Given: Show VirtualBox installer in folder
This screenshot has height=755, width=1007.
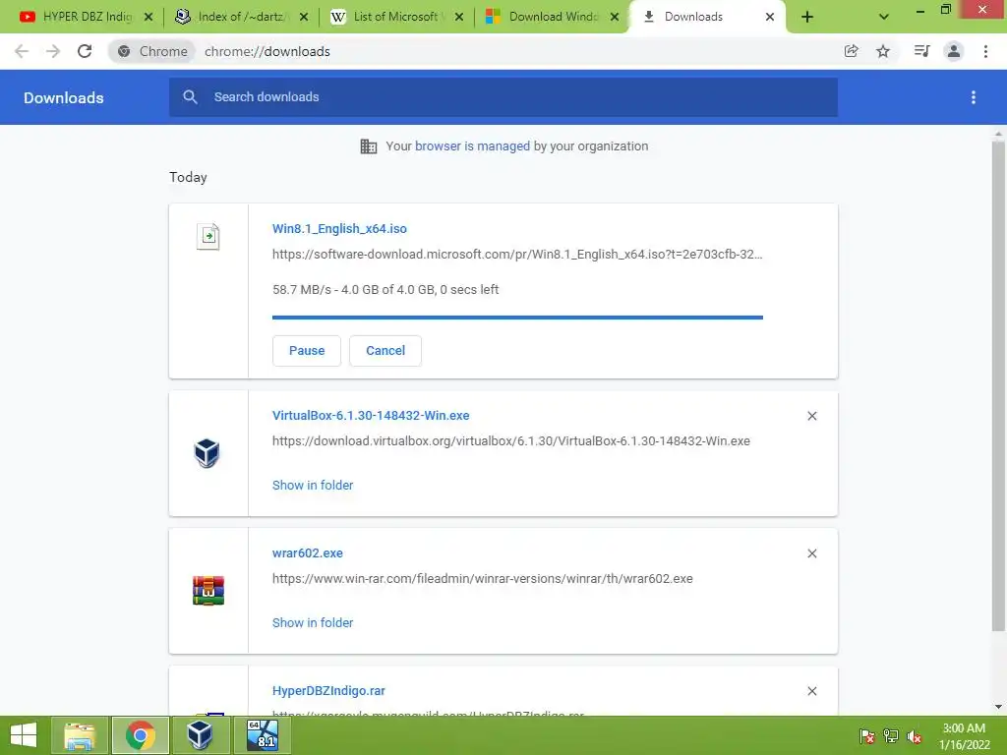Looking at the screenshot, I should tap(313, 486).
